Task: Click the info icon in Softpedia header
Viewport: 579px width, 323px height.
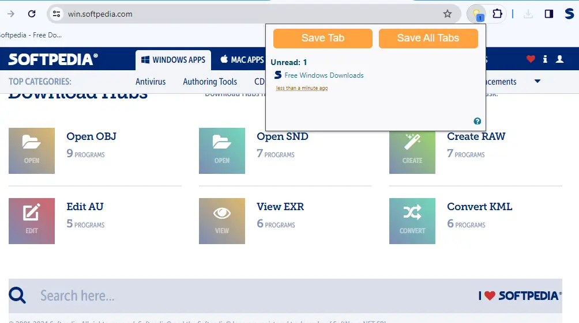Action: pos(545,59)
